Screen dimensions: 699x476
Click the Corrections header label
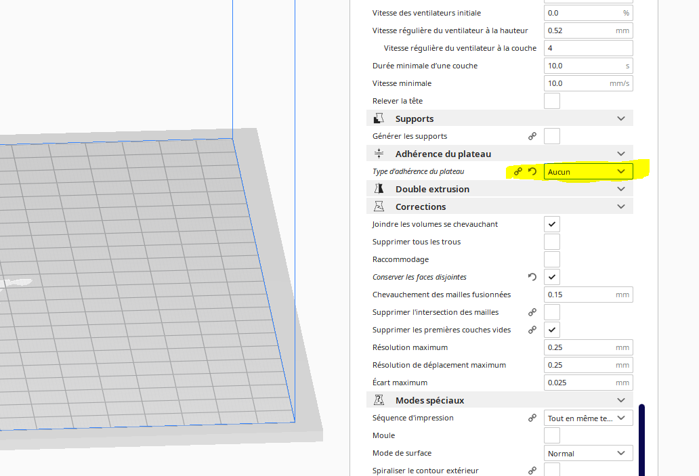[x=421, y=207]
